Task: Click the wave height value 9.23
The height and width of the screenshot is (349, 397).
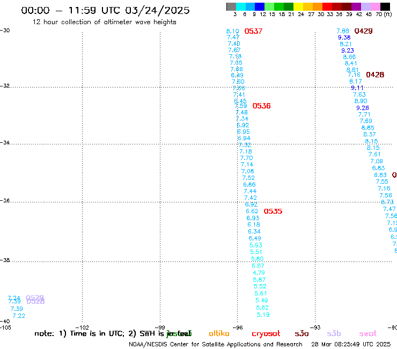Action: pyautogui.click(x=348, y=50)
